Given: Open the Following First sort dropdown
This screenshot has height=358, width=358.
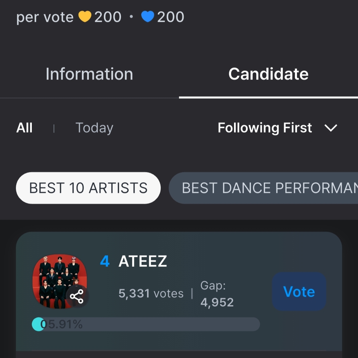Looking at the screenshot, I should pos(265,128).
